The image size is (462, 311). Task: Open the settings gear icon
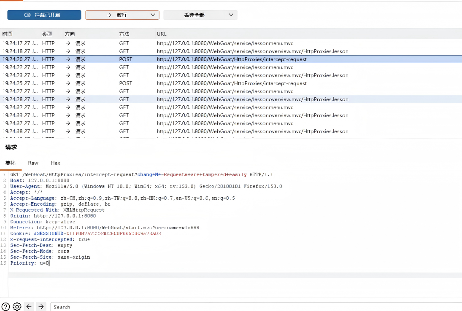coord(17,307)
